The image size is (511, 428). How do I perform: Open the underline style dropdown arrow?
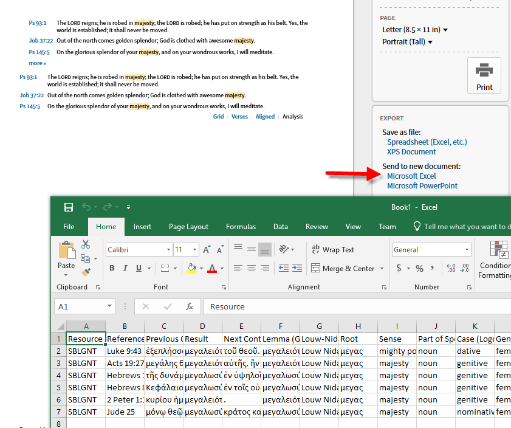pyautogui.click(x=149, y=268)
